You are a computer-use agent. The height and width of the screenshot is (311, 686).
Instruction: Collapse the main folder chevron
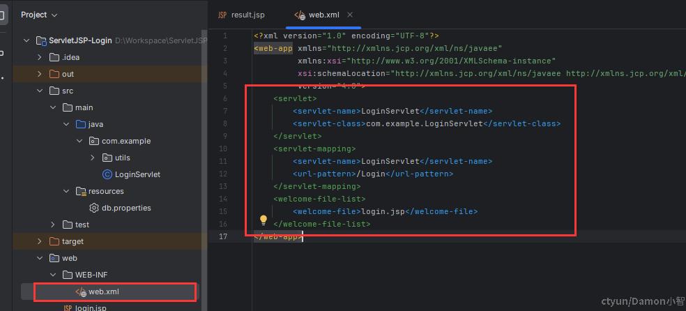point(53,107)
